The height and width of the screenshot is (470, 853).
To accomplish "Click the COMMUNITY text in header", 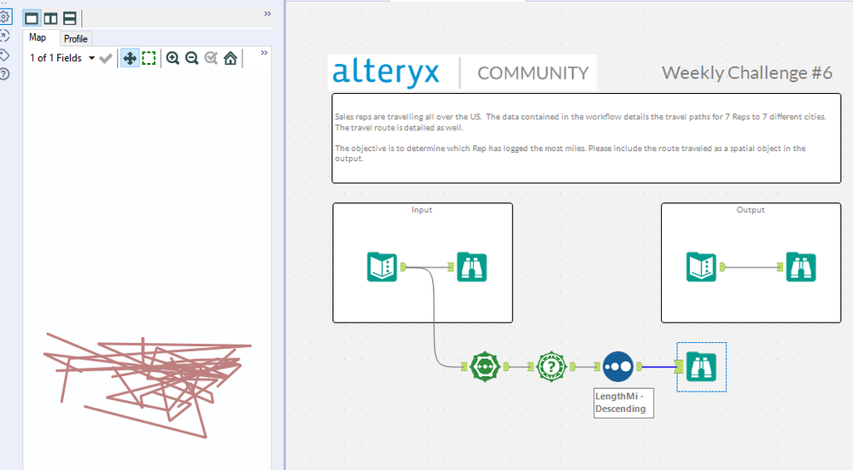I will tap(533, 73).
